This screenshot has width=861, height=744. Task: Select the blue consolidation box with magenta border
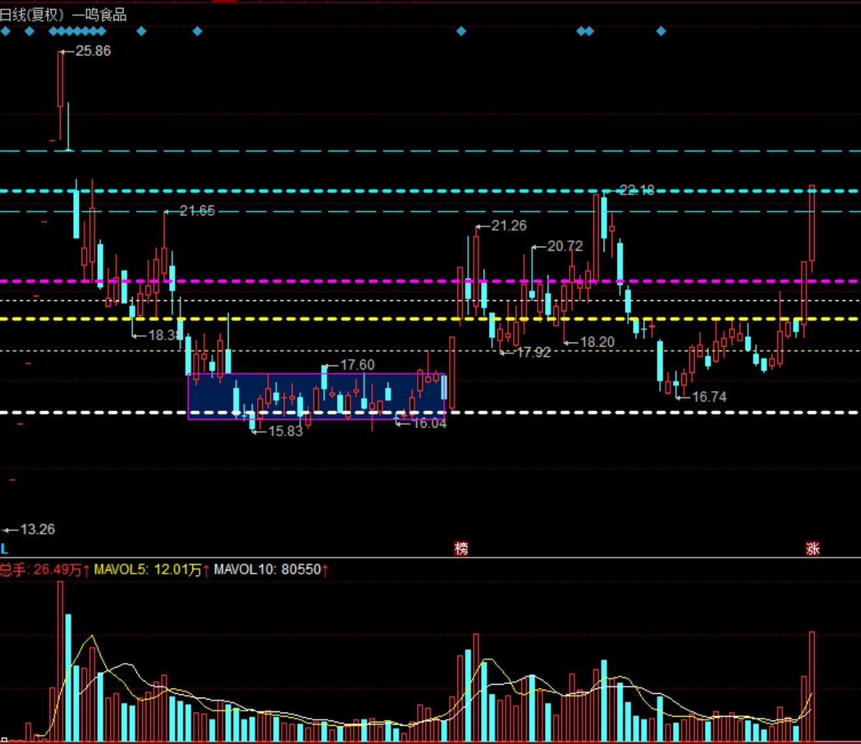[x=317, y=396]
